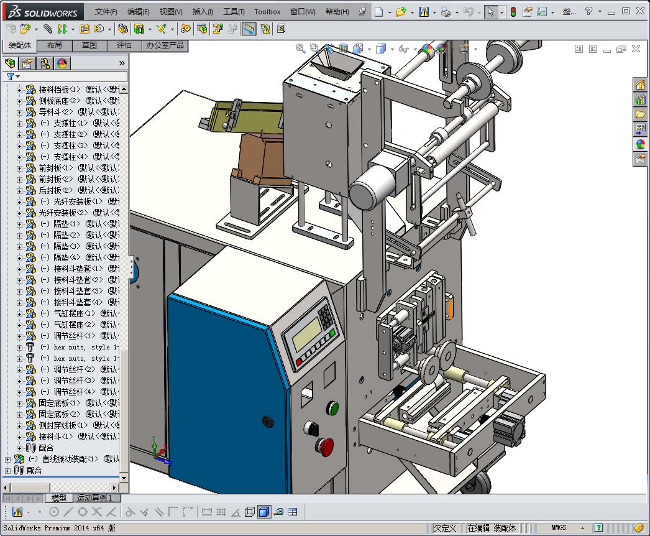The image size is (650, 536).
Task: Click the Zoom to Fit magnifier icon
Action: (x=300, y=49)
